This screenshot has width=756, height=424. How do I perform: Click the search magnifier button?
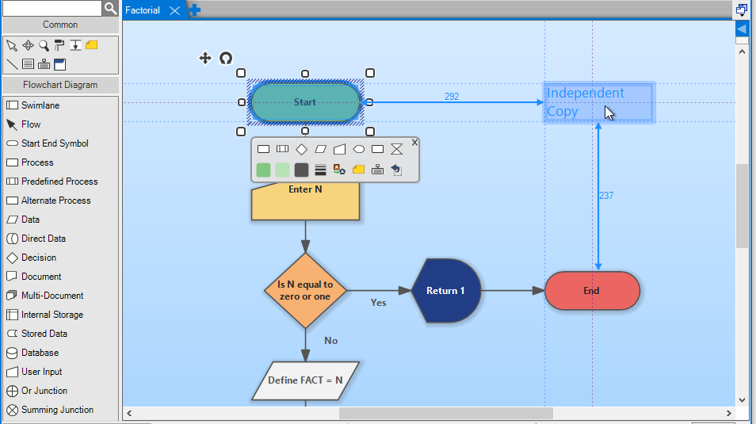click(110, 8)
